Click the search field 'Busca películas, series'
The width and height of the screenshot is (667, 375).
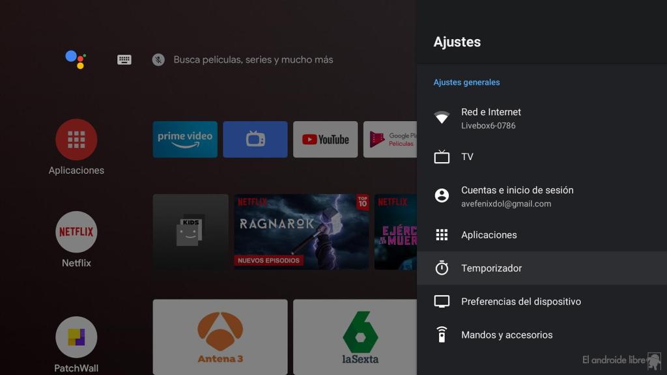click(253, 59)
